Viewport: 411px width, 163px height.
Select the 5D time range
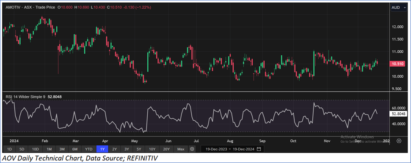click(x=22, y=149)
